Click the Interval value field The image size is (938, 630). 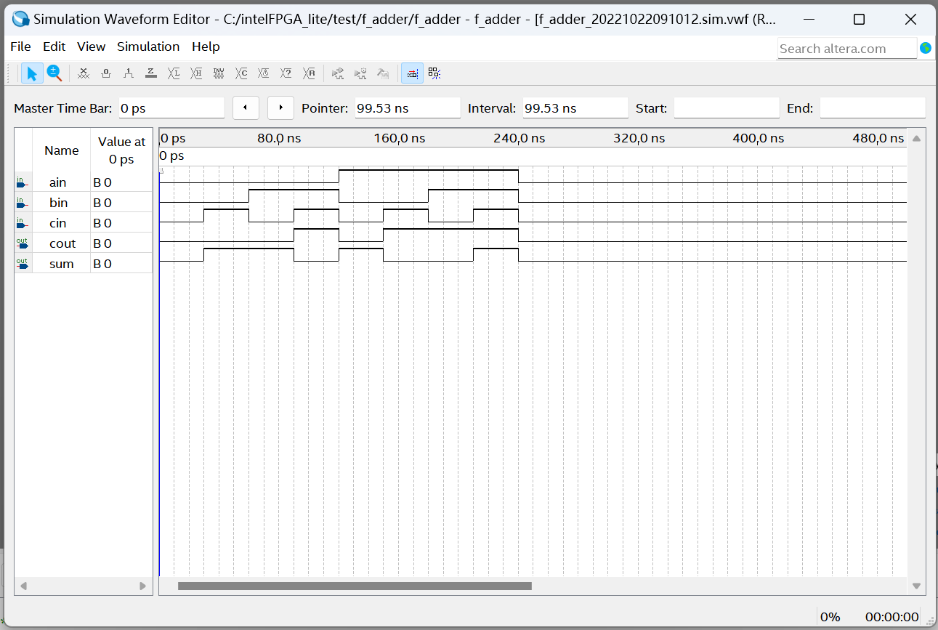coord(575,108)
